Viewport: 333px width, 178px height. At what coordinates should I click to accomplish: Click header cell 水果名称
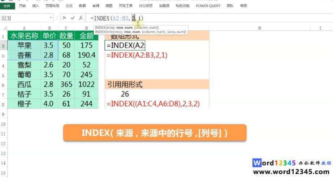point(24,35)
